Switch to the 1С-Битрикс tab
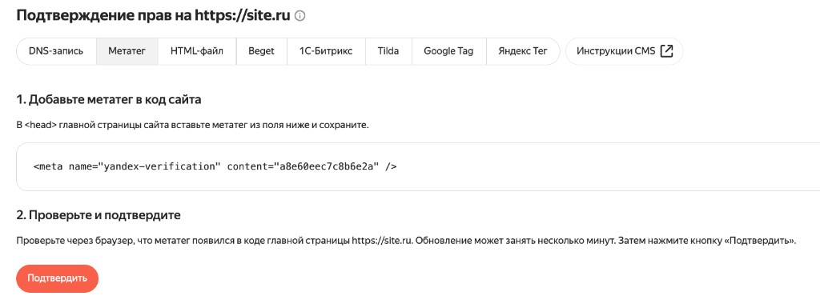The image size is (820, 300). pyautogui.click(x=326, y=51)
